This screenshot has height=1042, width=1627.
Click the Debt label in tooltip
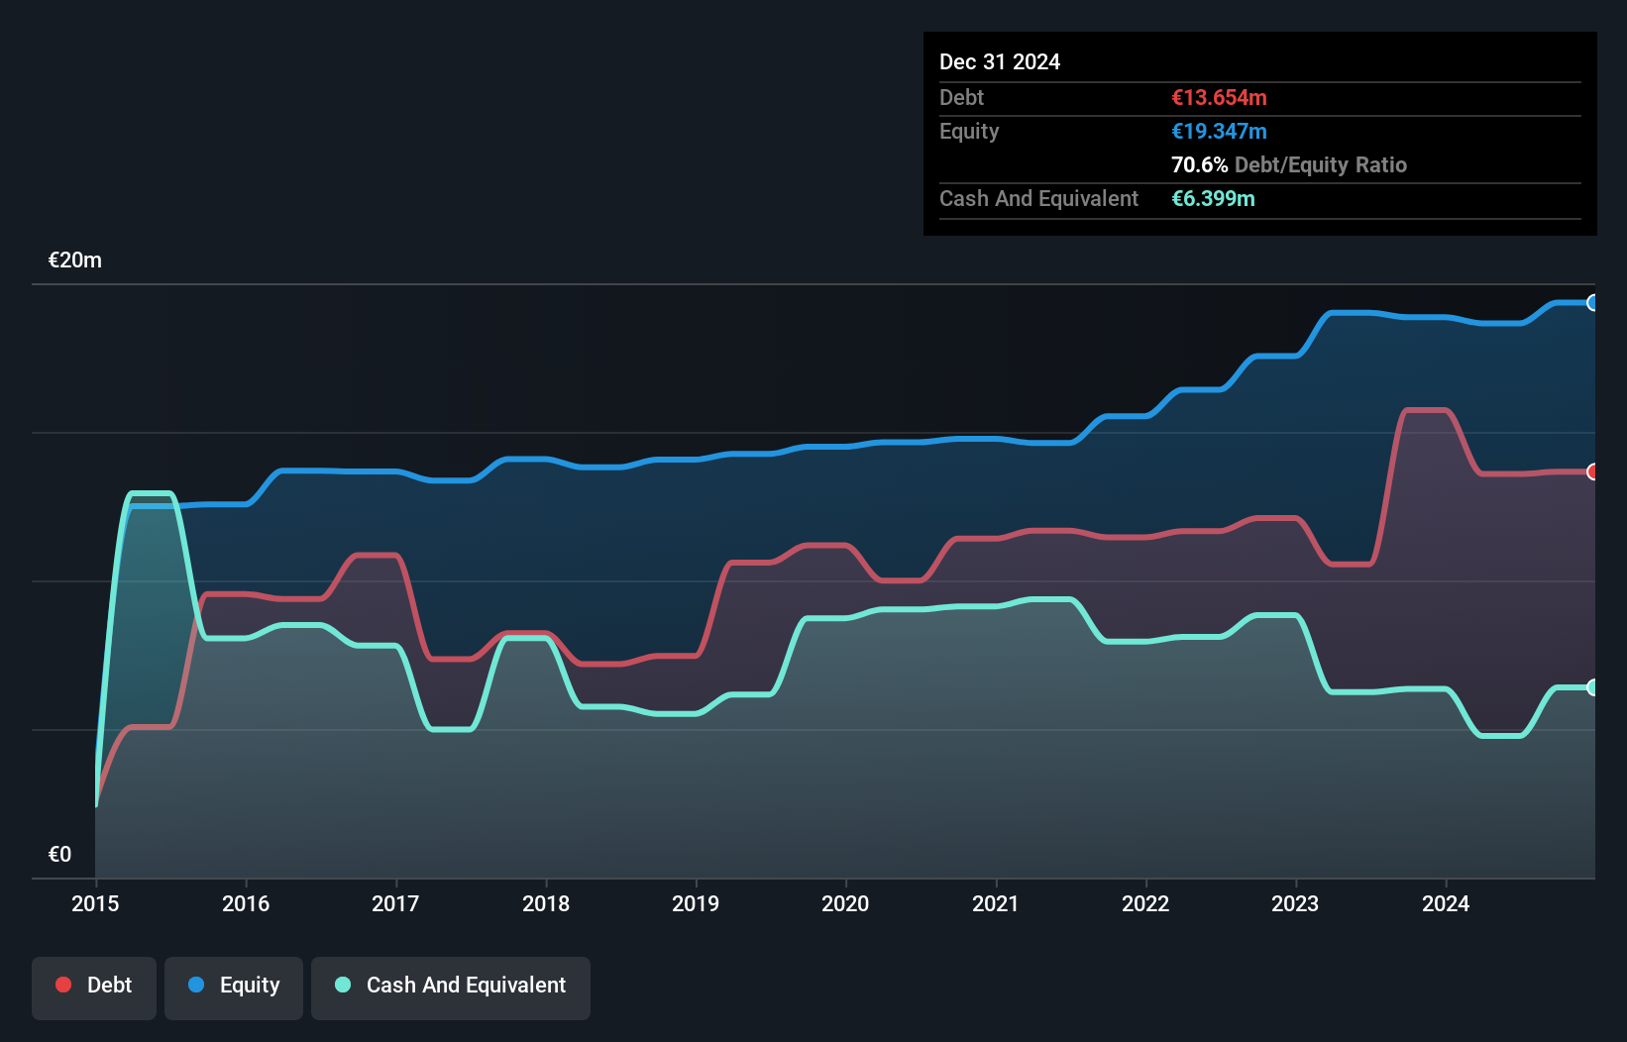point(961,97)
